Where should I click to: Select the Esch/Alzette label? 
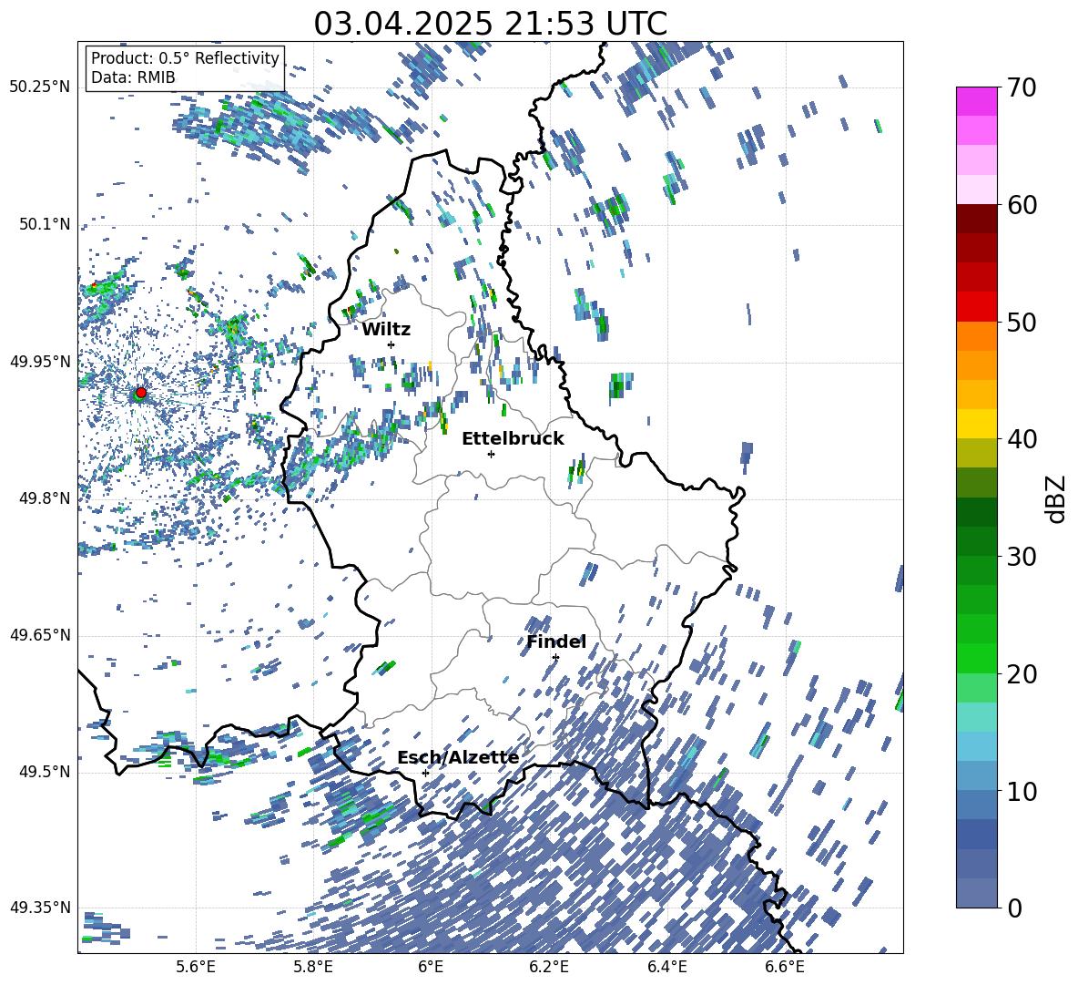pyautogui.click(x=459, y=758)
